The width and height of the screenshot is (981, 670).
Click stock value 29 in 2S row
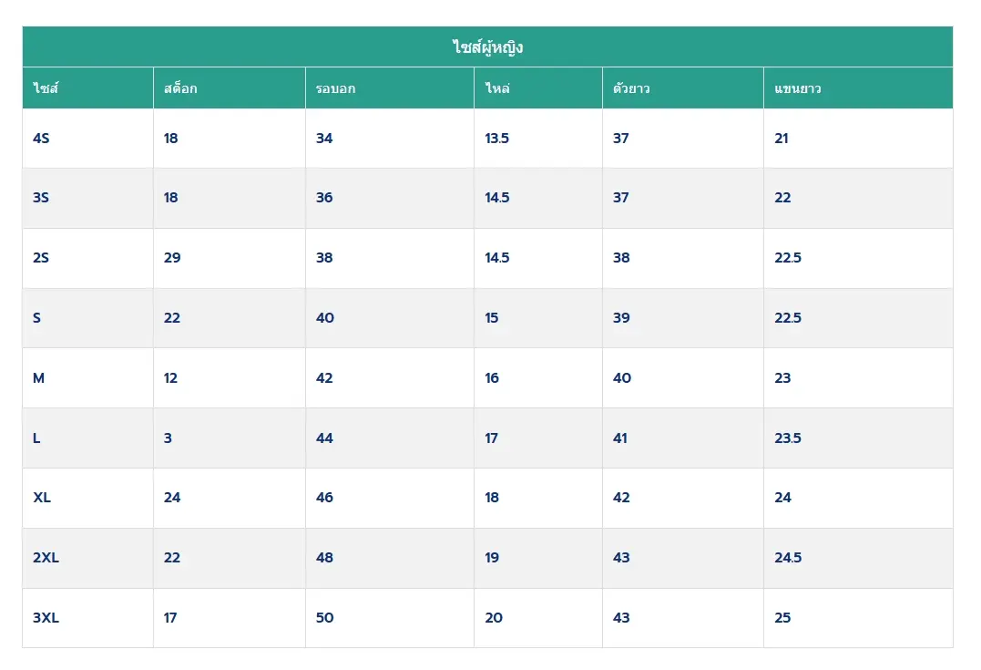[172, 258]
